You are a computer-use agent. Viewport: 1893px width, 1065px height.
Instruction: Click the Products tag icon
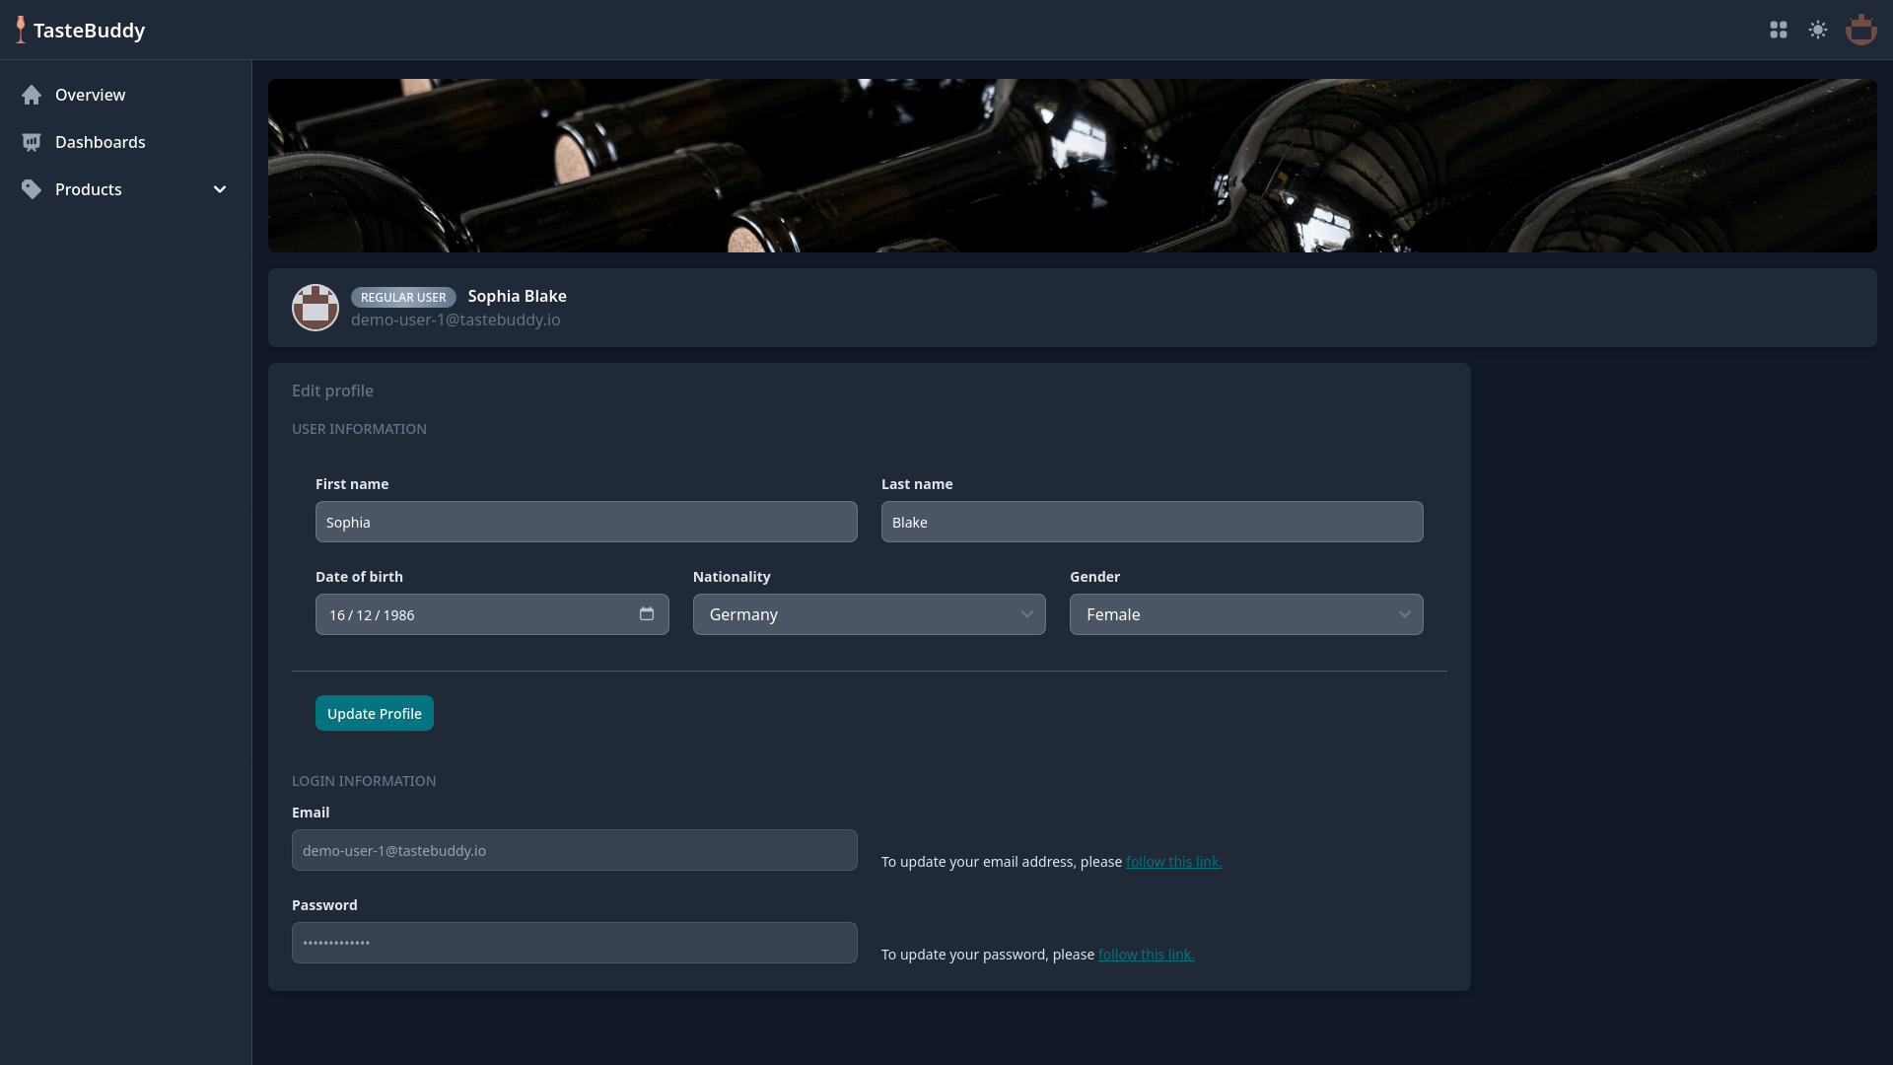(x=32, y=189)
